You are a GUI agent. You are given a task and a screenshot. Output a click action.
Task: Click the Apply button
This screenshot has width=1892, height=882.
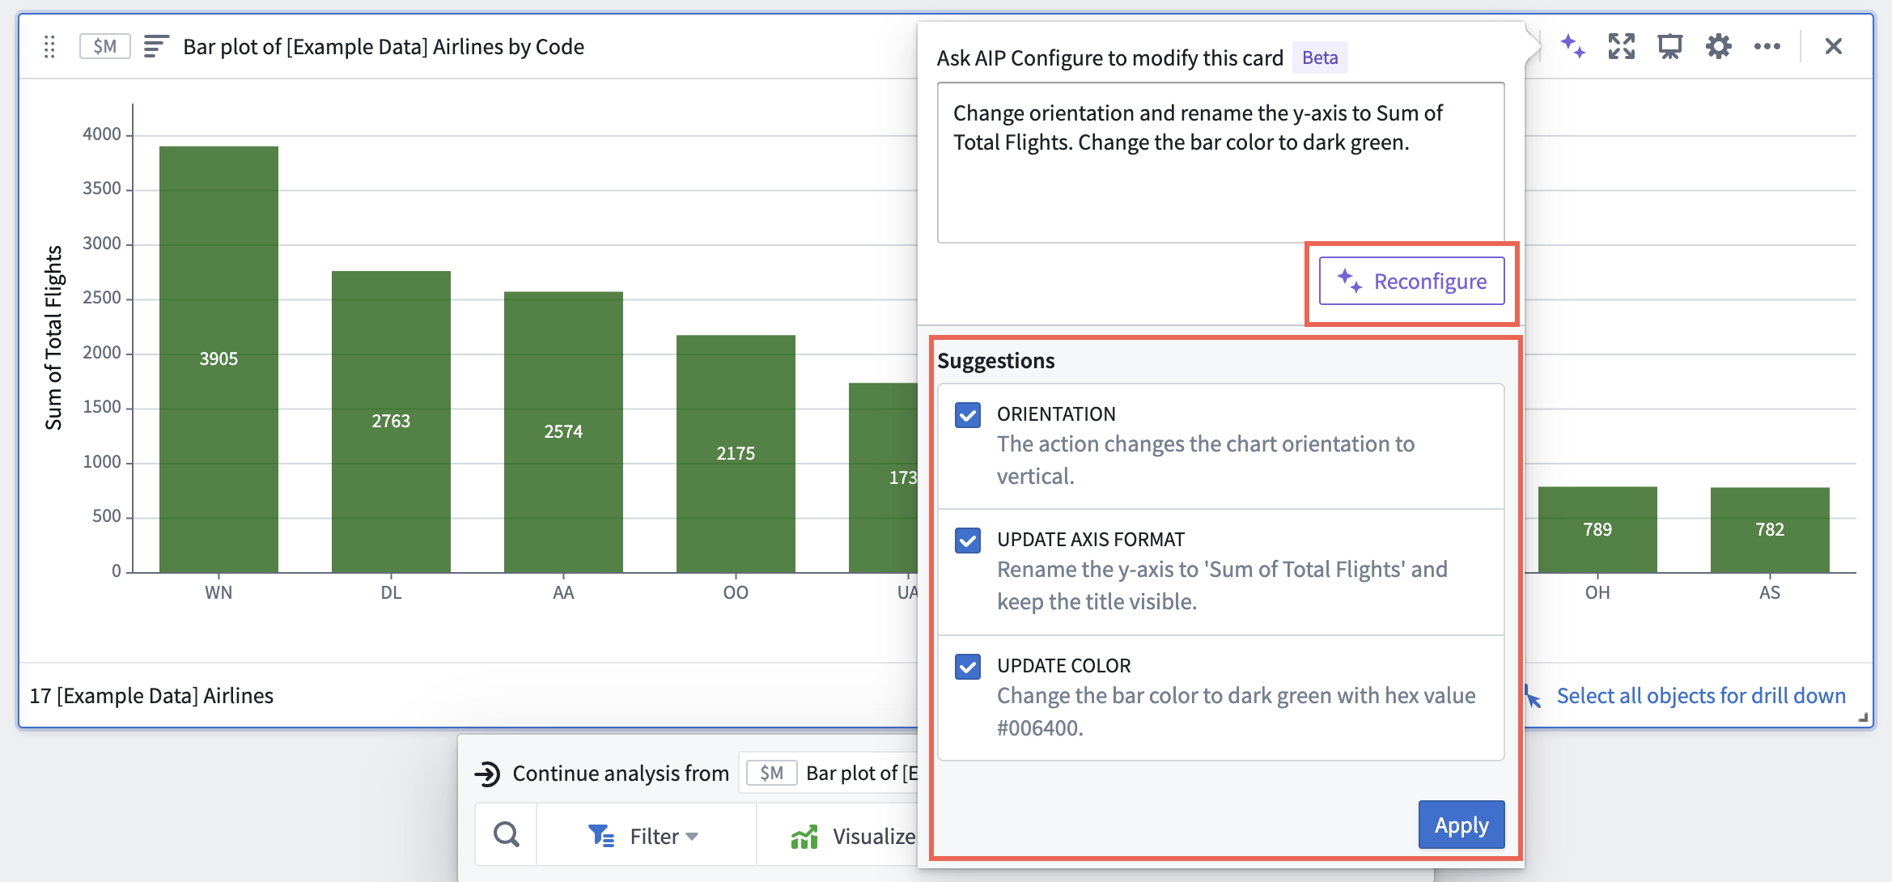coord(1461,825)
